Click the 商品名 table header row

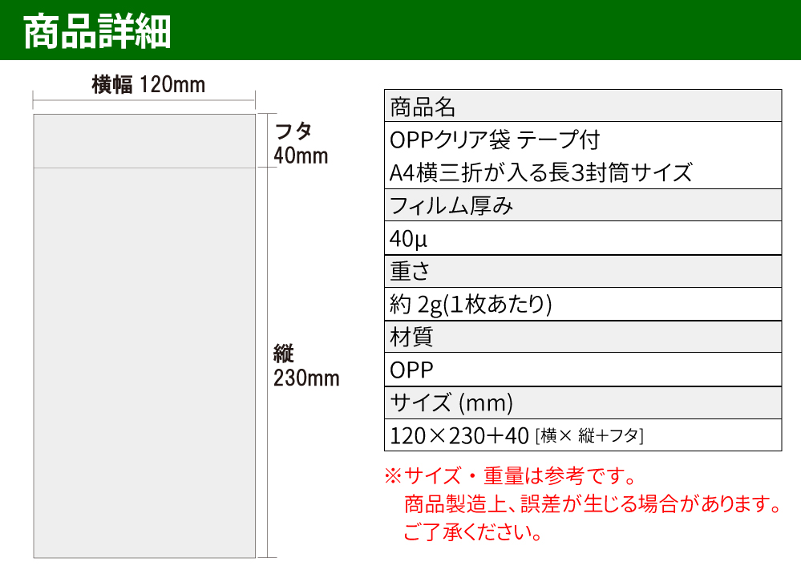(x=583, y=106)
